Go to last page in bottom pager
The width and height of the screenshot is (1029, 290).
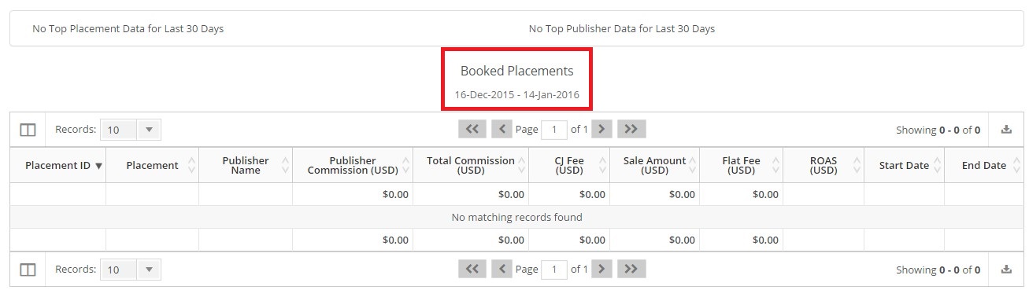click(631, 269)
